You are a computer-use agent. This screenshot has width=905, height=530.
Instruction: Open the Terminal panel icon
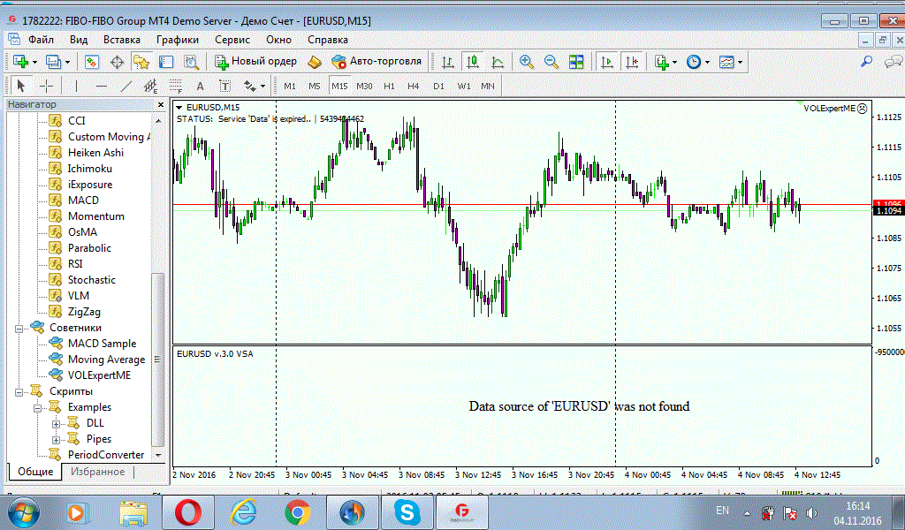pos(166,62)
